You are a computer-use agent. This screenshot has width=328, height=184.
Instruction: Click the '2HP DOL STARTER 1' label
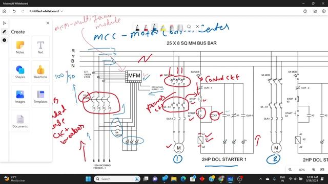click(224, 159)
